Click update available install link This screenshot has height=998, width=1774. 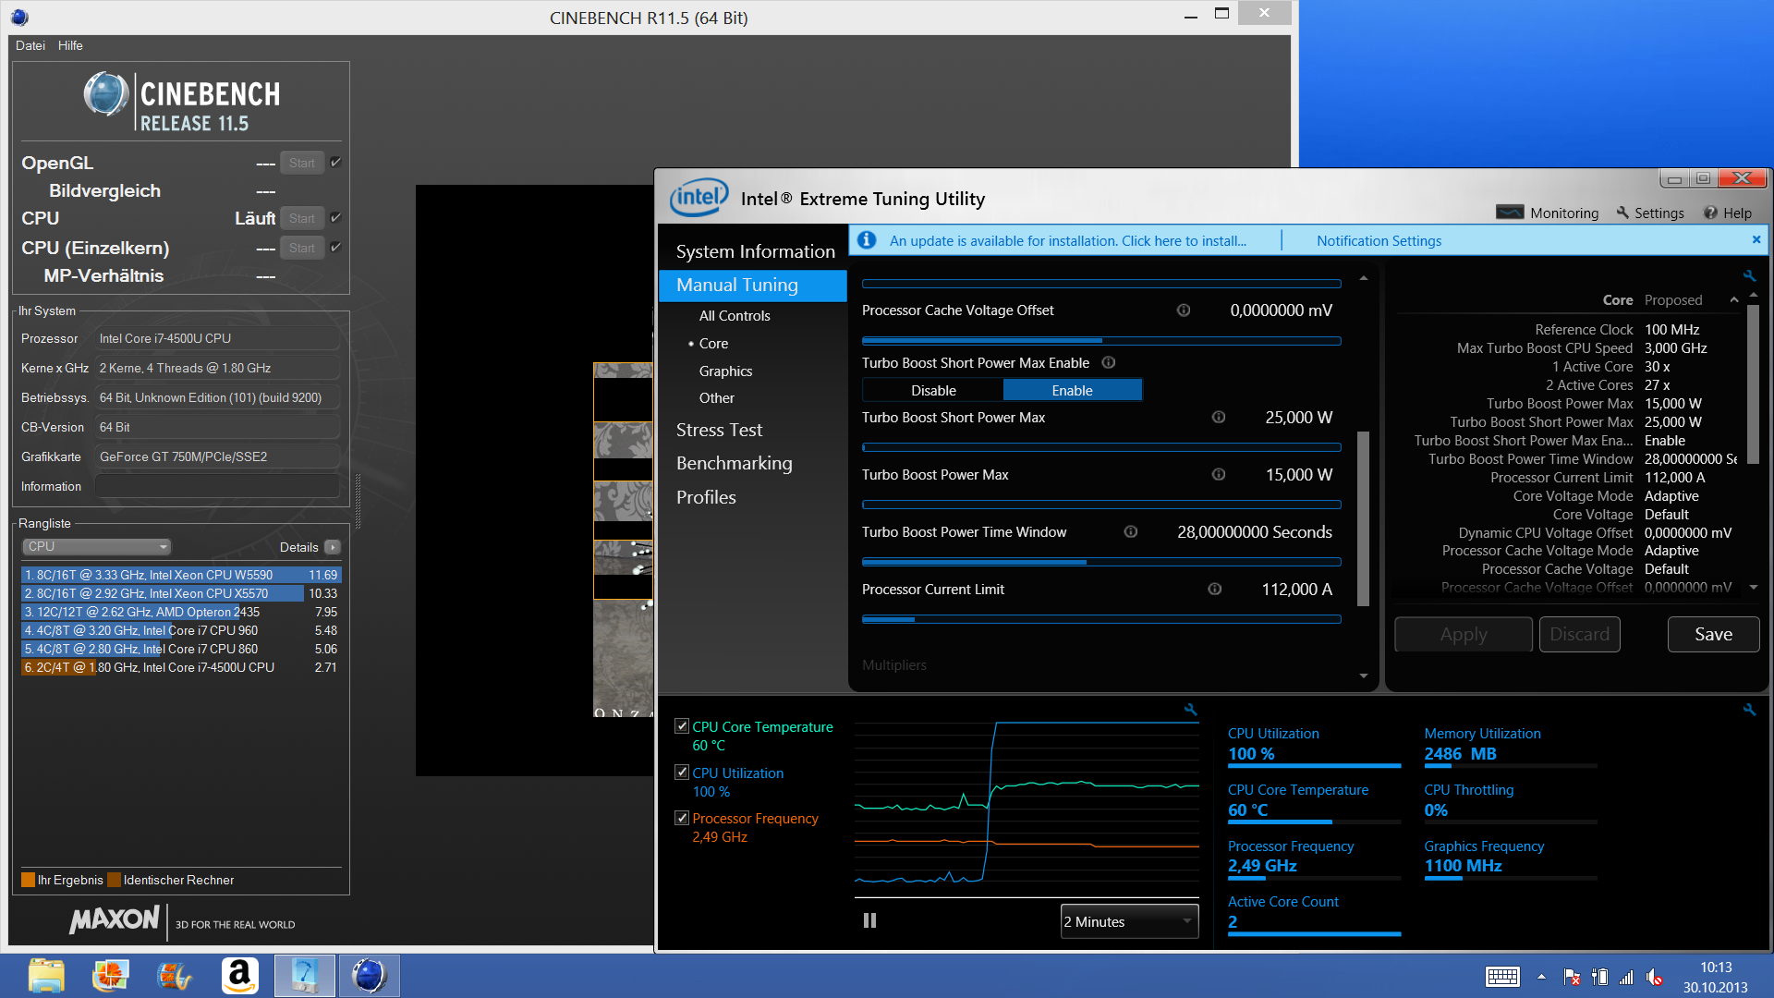pyautogui.click(x=1067, y=240)
